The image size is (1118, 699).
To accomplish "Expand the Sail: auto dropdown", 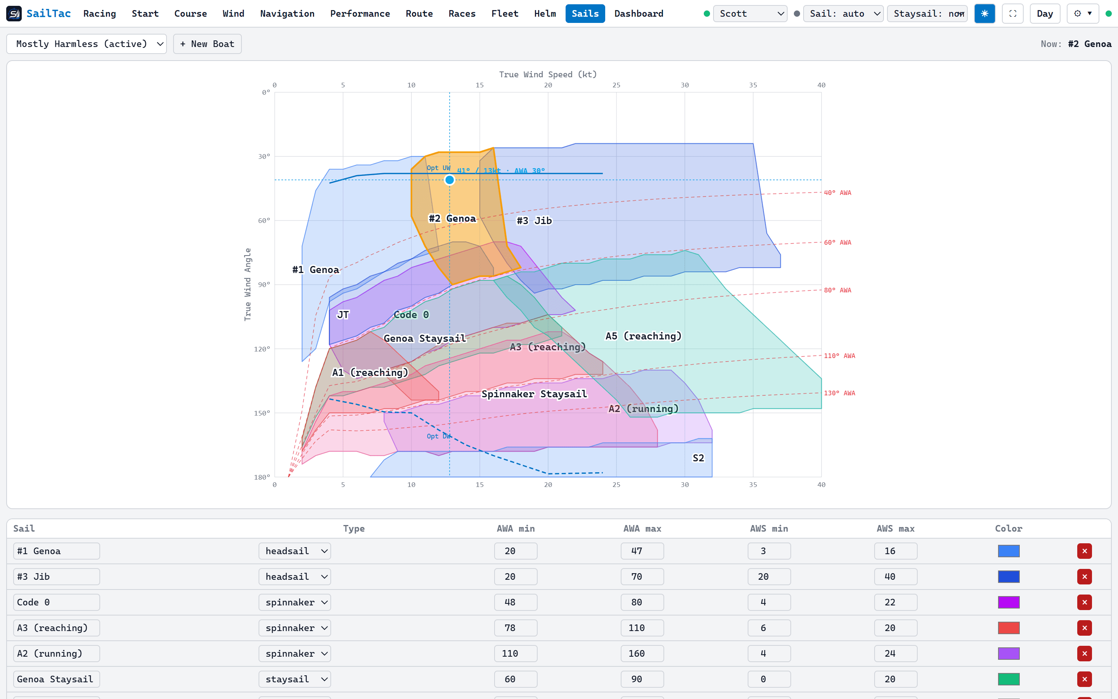I will point(843,14).
